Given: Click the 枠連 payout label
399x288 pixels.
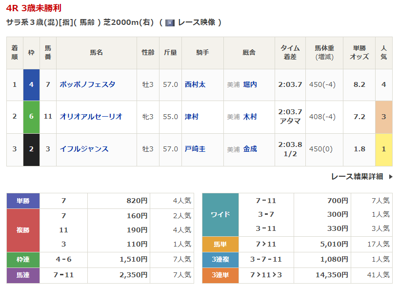Looking at the screenshot, I should pos(23,260).
